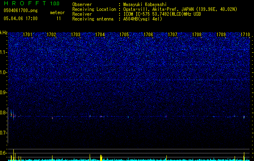This screenshot has width=254, height=161.
Task: Click the tallest yellow intensity spike at left
Action: 13,155
